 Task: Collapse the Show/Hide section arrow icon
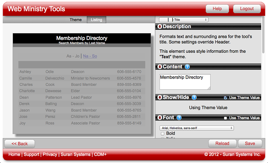tap(159, 98)
